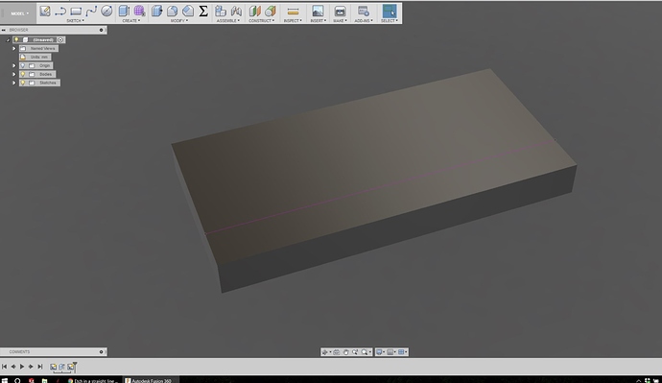Viewport: 662px width, 383px height.
Task: Select the Spline sketch tool
Action: click(91, 11)
